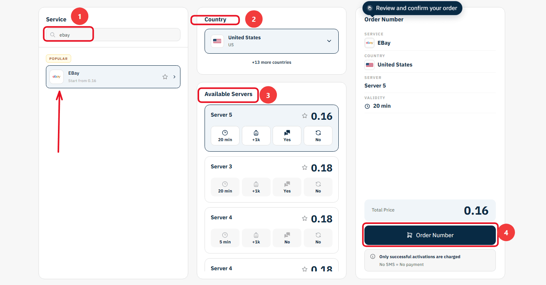Click the search magnifier icon in Service
Viewport: 546px width, 285px height.
(52, 35)
